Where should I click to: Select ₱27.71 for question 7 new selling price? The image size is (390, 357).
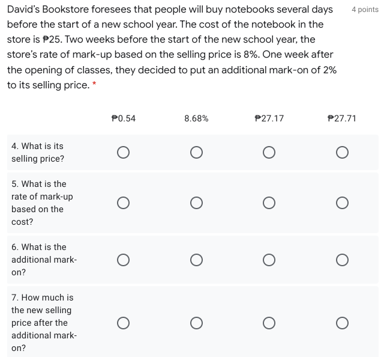click(342, 323)
